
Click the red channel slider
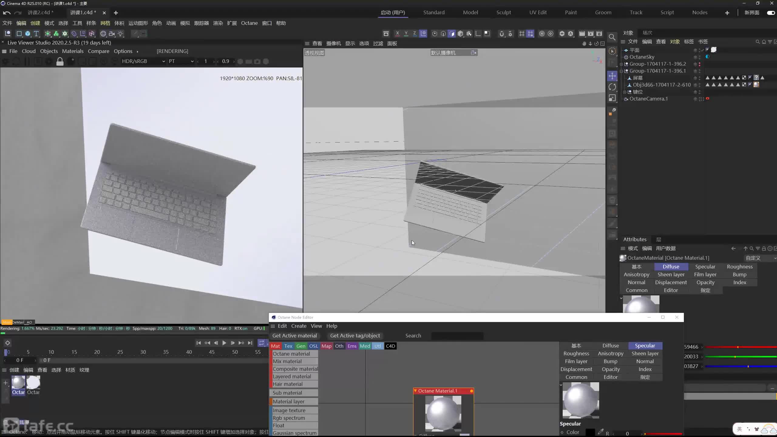741,347
